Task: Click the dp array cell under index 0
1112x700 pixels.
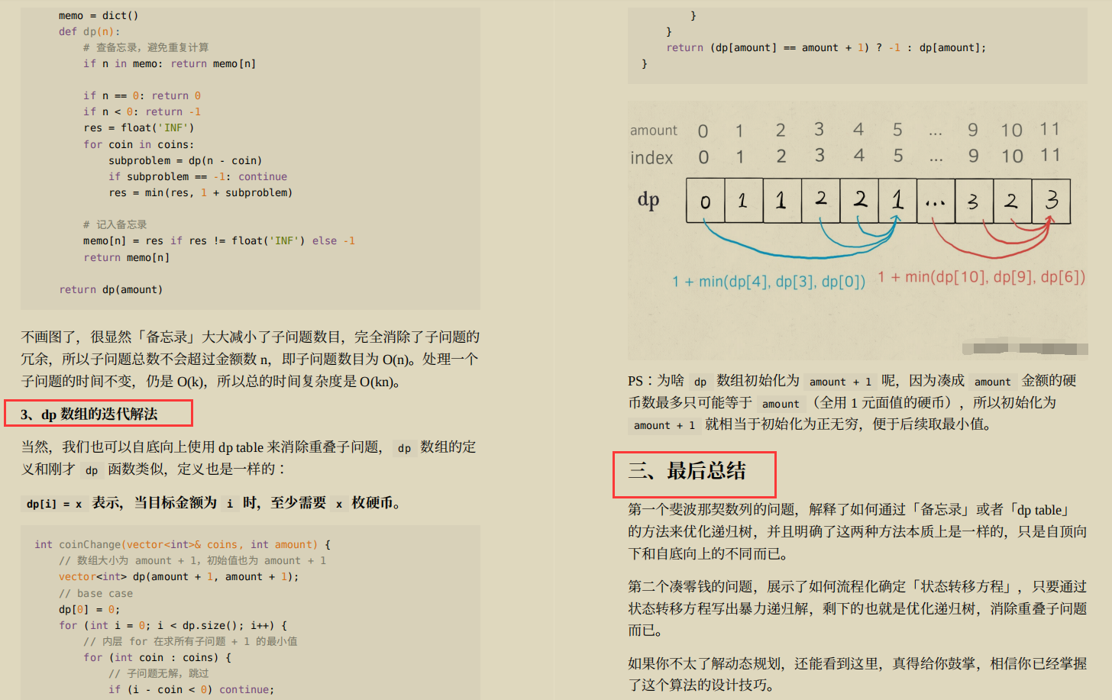Action: coord(705,201)
